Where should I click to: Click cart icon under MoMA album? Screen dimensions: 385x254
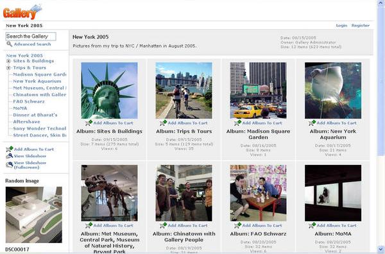click(x=312, y=225)
